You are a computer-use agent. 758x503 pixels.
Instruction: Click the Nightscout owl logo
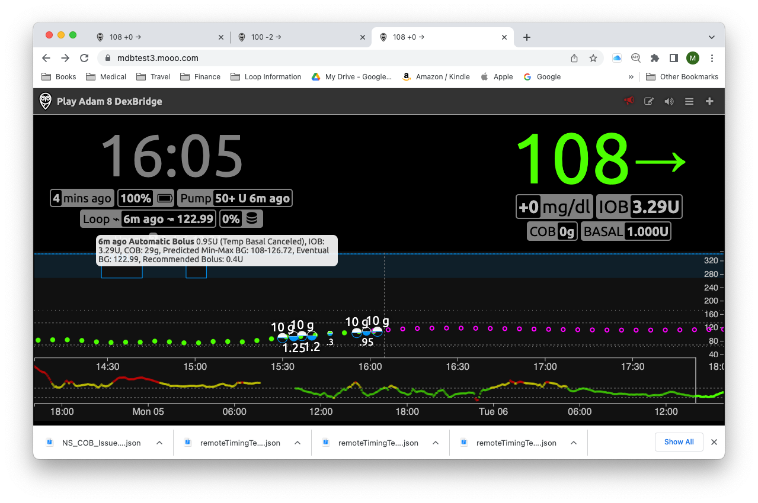pos(45,101)
